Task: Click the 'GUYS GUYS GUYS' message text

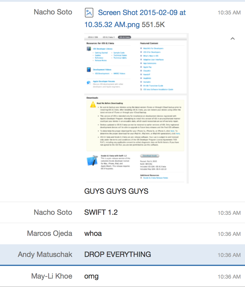Action: [x=116, y=191]
